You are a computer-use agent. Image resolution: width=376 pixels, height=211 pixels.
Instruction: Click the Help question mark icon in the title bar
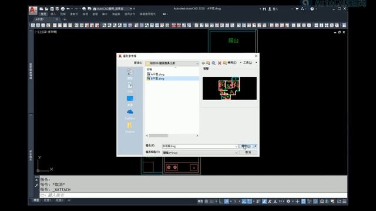click(x=312, y=9)
